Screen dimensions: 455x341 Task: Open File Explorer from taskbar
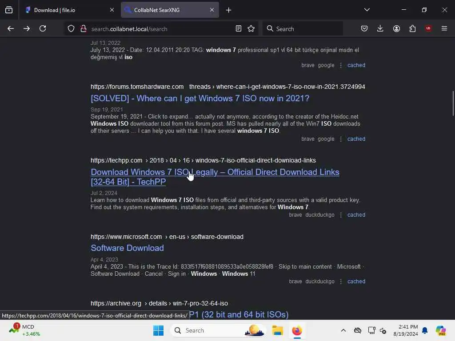point(277,330)
